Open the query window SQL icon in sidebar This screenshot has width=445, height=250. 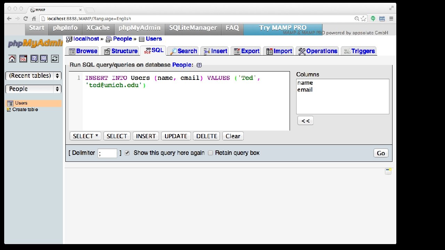point(23,59)
